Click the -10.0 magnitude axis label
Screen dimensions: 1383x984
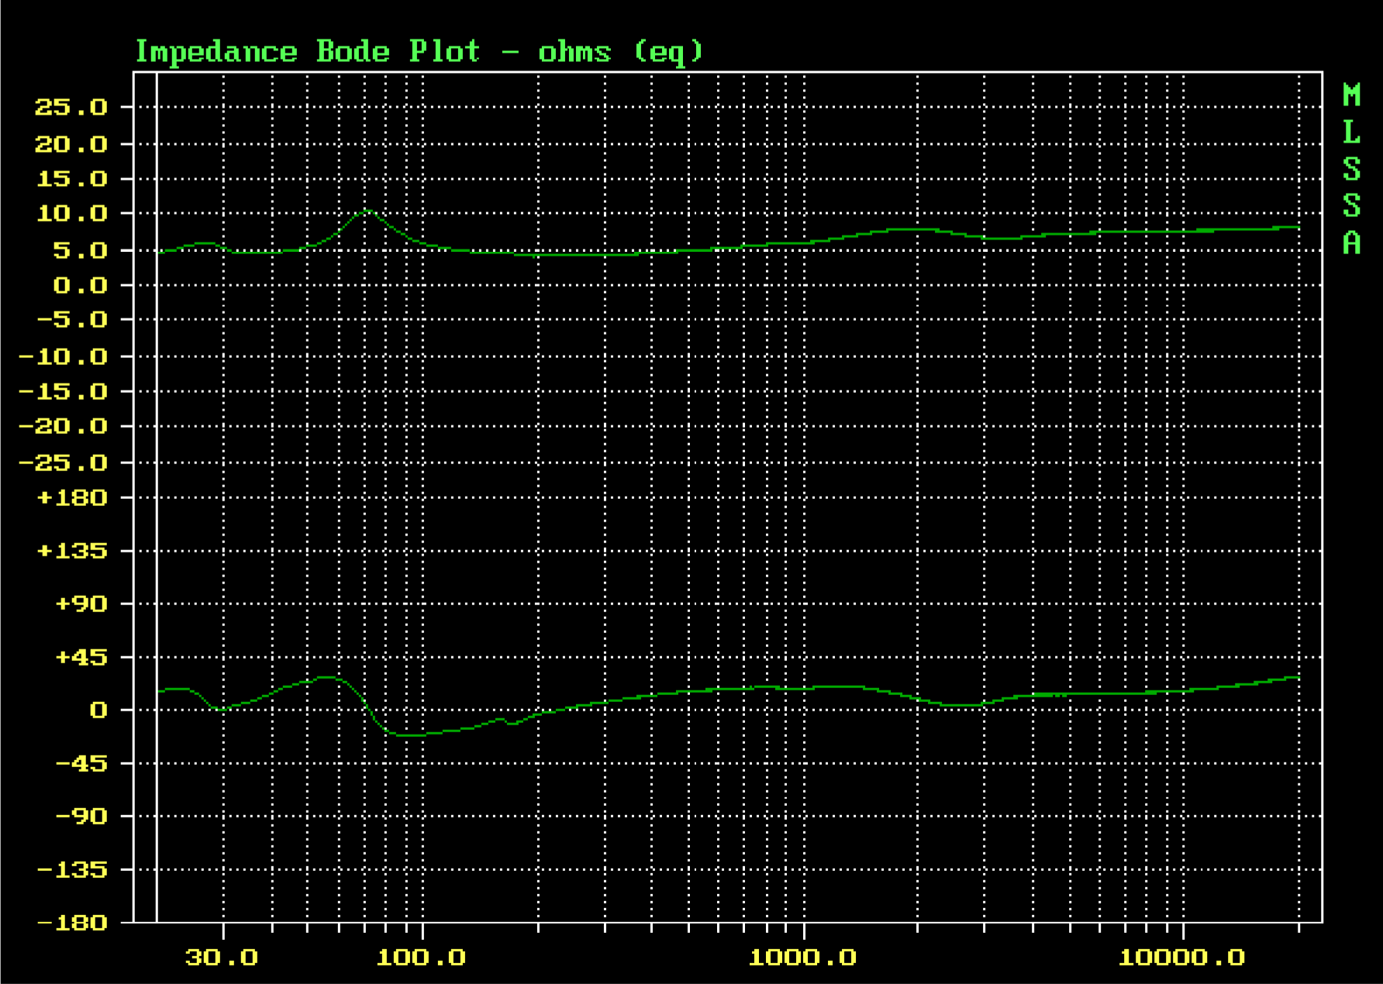(x=64, y=357)
